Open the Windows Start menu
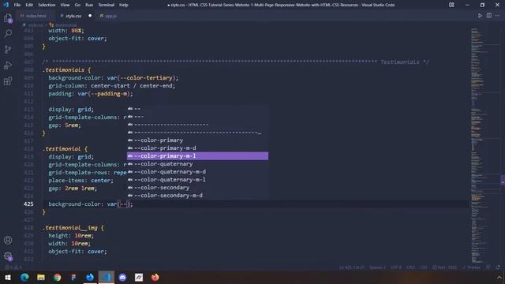This screenshot has width=505, height=284. (x=8, y=277)
